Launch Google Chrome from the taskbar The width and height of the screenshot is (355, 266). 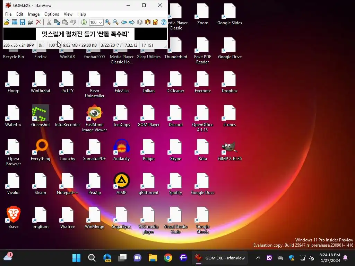[x=168, y=258]
